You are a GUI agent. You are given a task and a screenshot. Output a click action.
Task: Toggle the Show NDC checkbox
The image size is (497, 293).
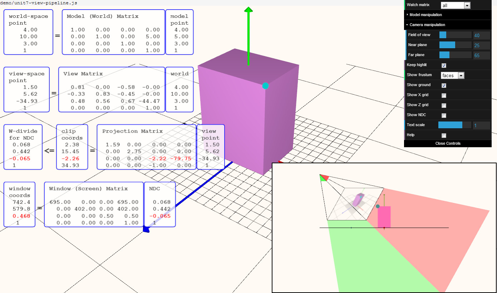(x=444, y=115)
